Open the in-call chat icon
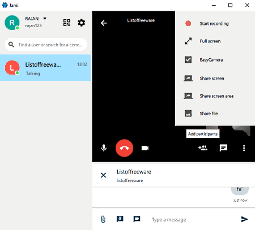 pyautogui.click(x=223, y=148)
